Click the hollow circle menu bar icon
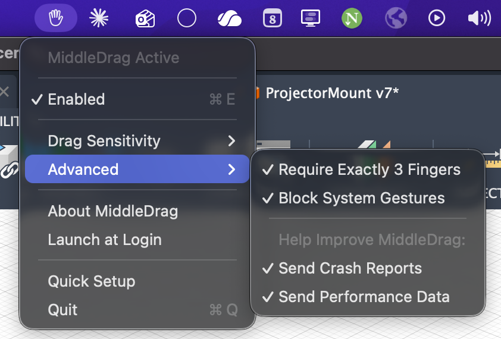This screenshot has height=339, width=501. [x=187, y=18]
